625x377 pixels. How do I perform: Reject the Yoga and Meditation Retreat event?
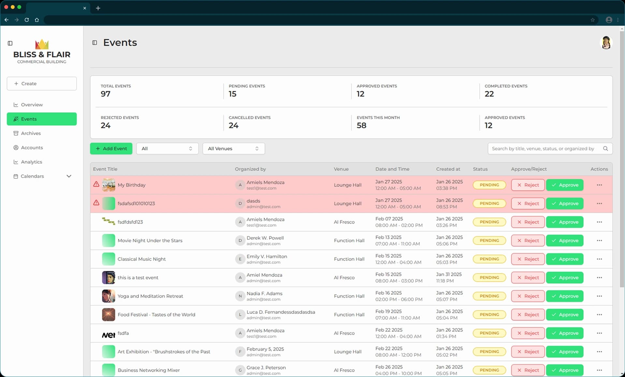tap(528, 296)
